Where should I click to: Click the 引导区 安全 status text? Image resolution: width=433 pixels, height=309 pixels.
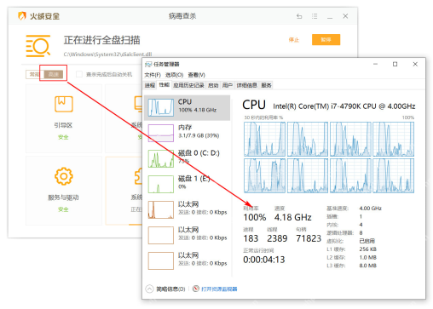(63, 137)
